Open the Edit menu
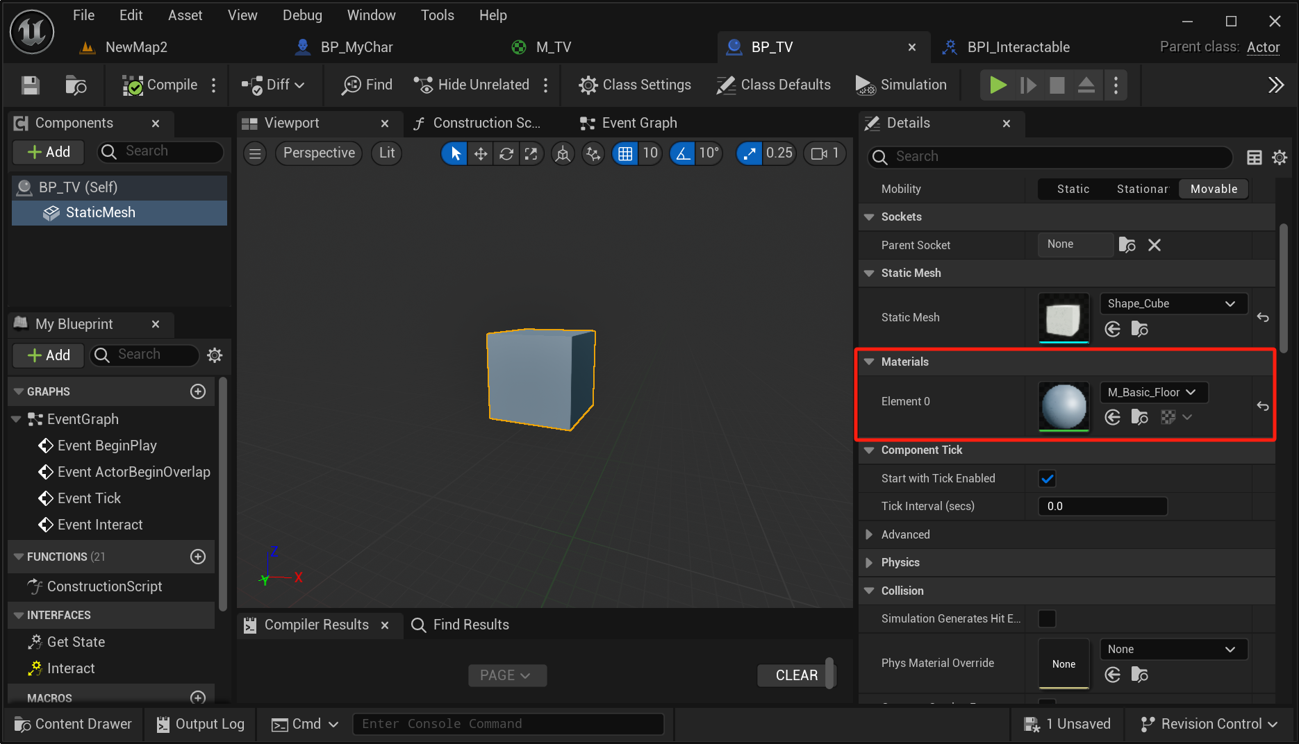The width and height of the screenshot is (1299, 744). (x=131, y=15)
